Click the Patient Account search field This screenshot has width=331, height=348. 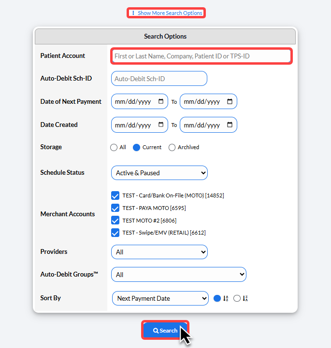[201, 56]
